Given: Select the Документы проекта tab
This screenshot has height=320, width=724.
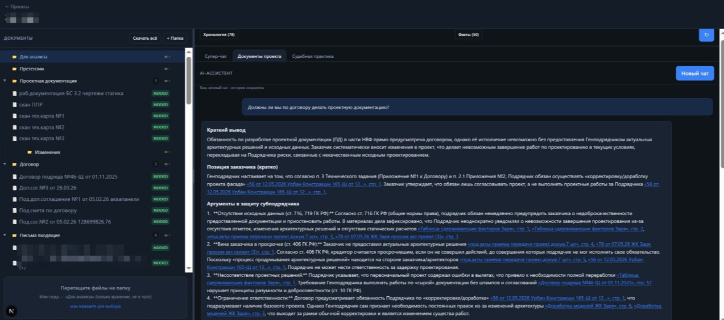Looking at the screenshot, I should click(259, 56).
